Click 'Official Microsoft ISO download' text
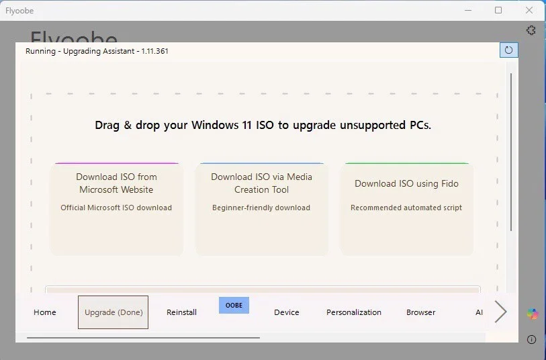The image size is (546, 360). pos(116,208)
